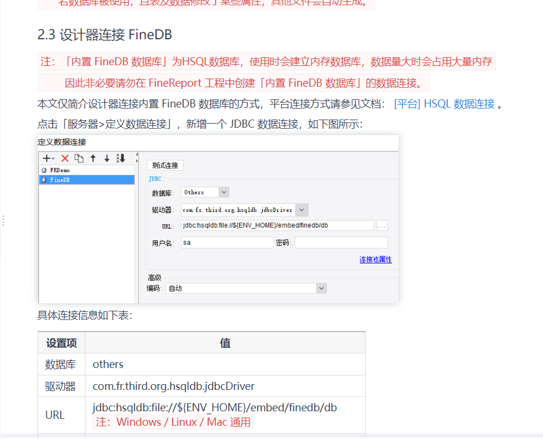Click the 定义数据连接 dialog title

tap(62, 142)
